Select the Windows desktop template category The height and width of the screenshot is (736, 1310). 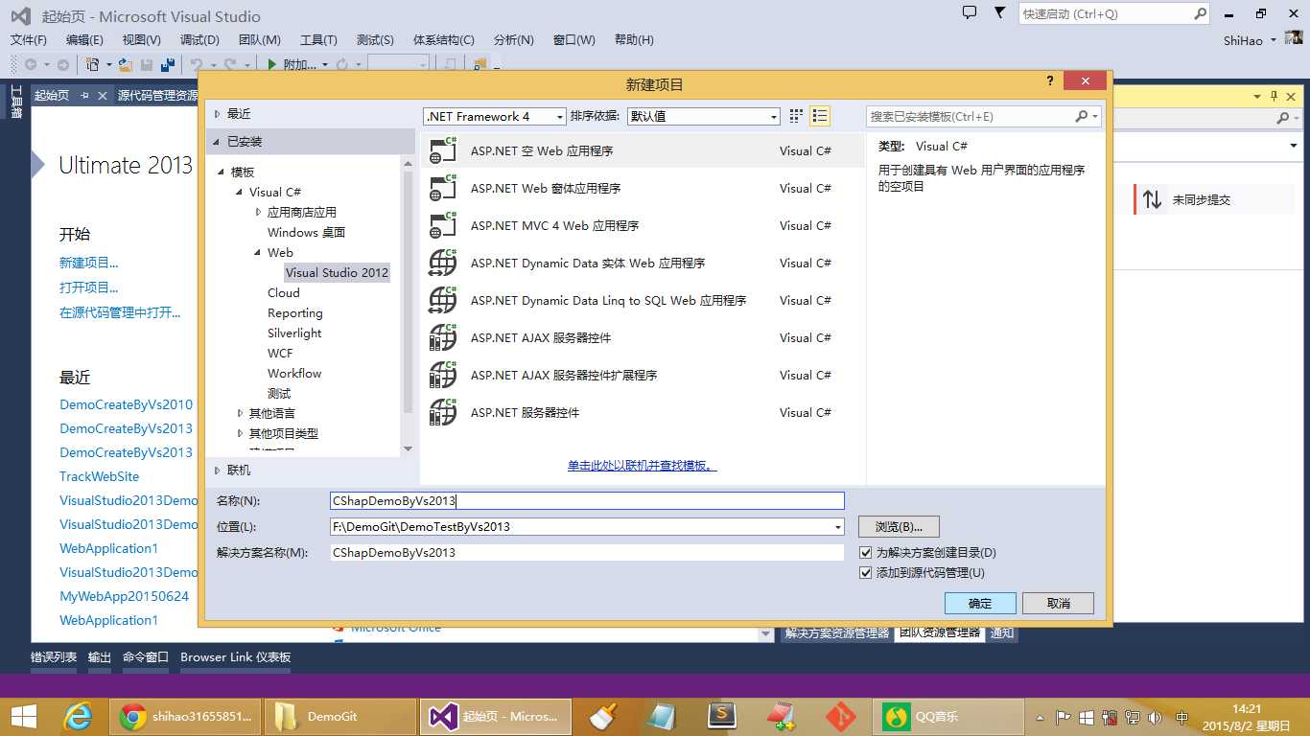click(x=307, y=233)
